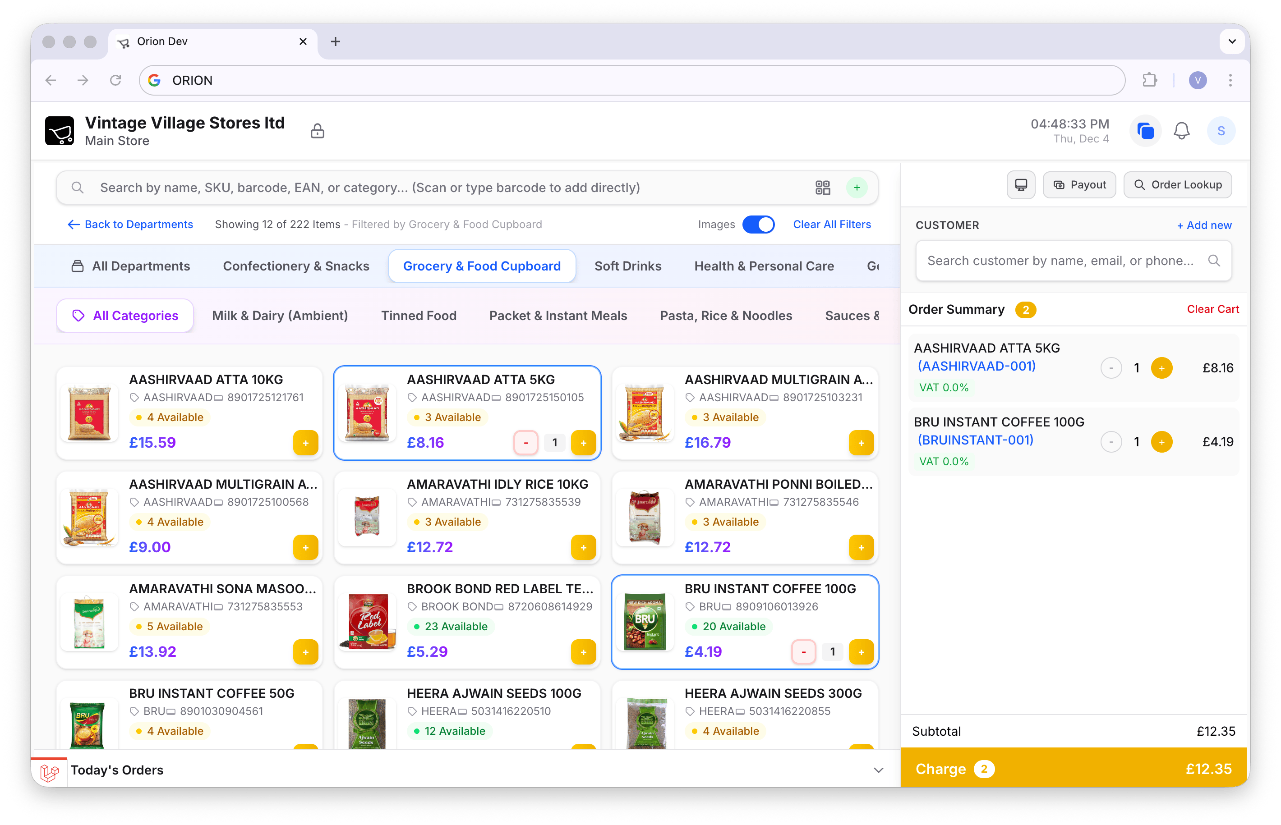Switch to Soft Drinks department tab
1281x825 pixels.
tap(627, 266)
